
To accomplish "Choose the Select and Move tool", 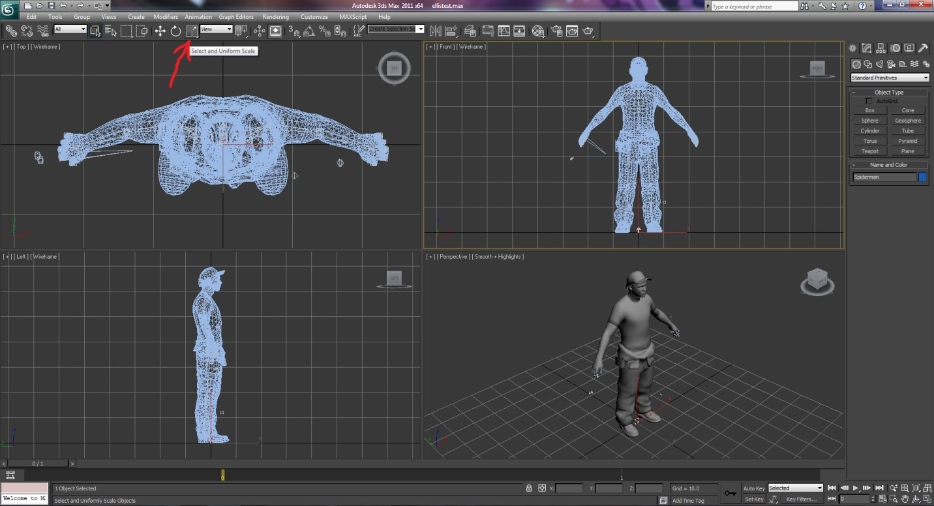I will pyautogui.click(x=160, y=31).
